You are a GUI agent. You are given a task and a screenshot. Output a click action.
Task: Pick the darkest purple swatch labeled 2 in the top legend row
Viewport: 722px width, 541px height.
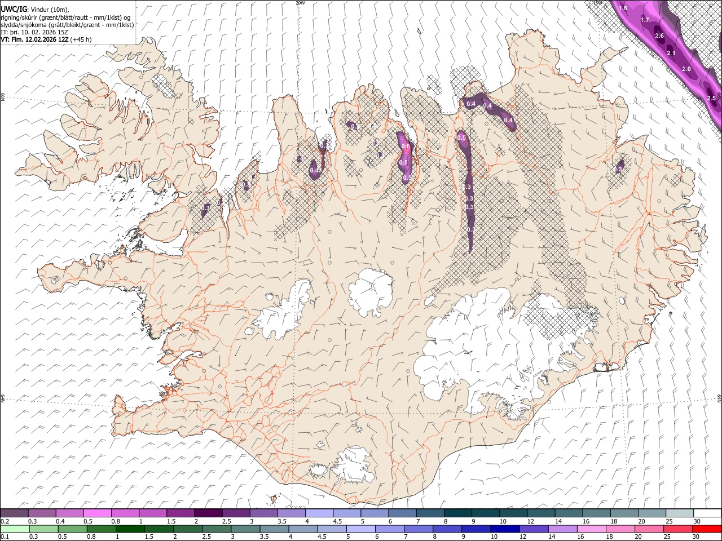point(208,513)
